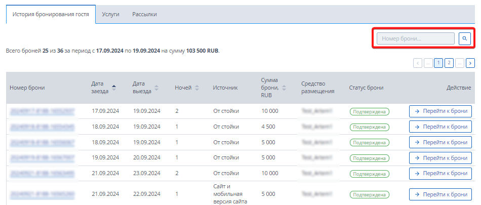
Task: Sort by 'Дата заезда' column arrows
Action: pyautogui.click(x=114, y=88)
